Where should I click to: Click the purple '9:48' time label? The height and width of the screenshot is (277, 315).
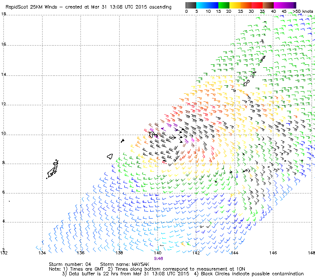click(x=158, y=259)
